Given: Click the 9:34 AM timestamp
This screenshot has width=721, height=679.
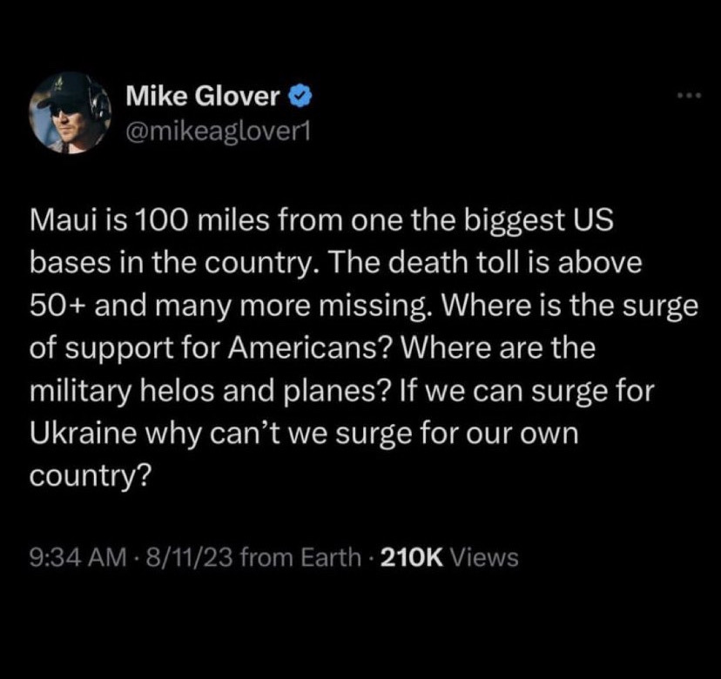Looking at the screenshot, I should [x=77, y=557].
